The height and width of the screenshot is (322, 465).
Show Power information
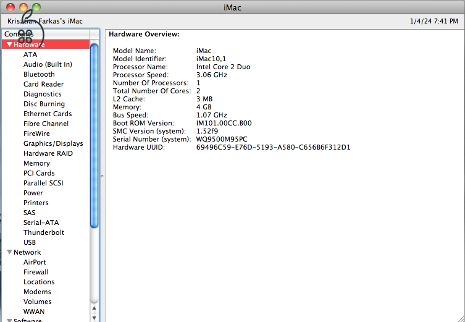coord(33,193)
